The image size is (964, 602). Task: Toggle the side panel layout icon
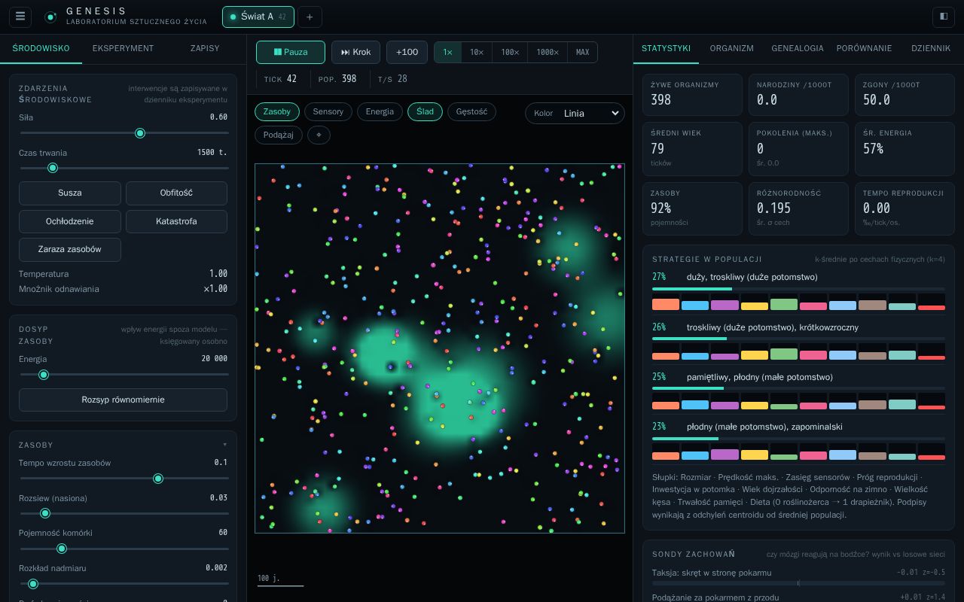tap(943, 17)
